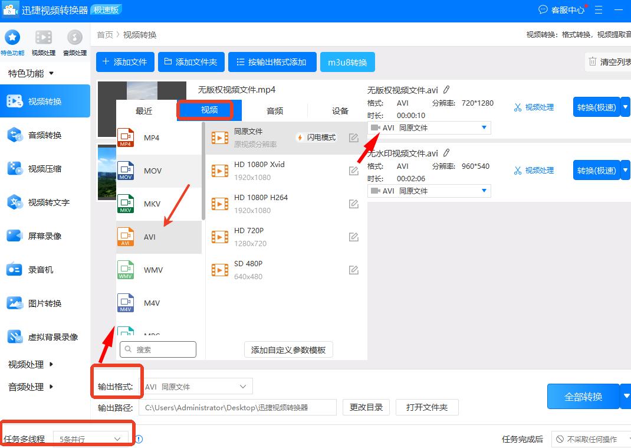Click the 搜索 search input field
631x448 pixels.
(x=158, y=349)
